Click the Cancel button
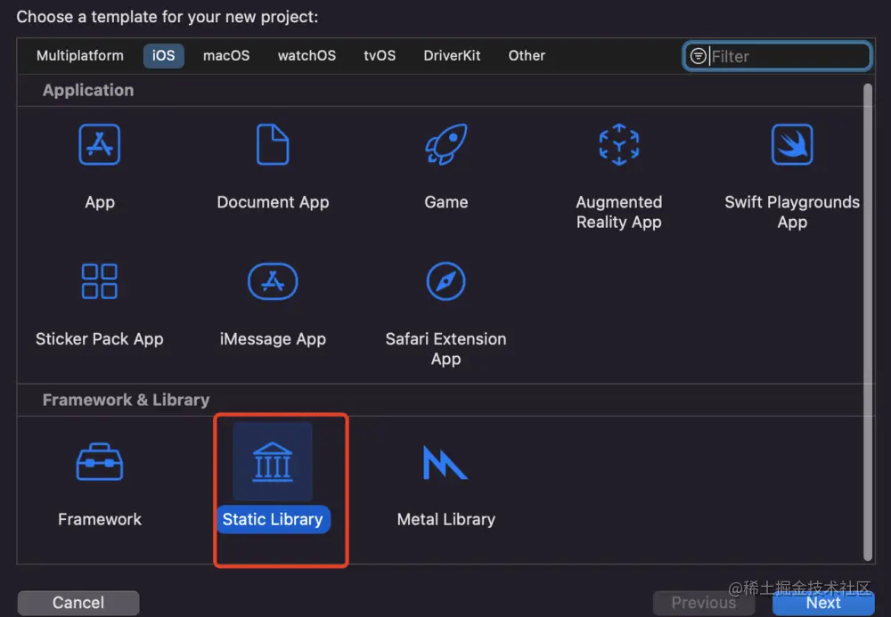The image size is (891, 617). pos(78,602)
